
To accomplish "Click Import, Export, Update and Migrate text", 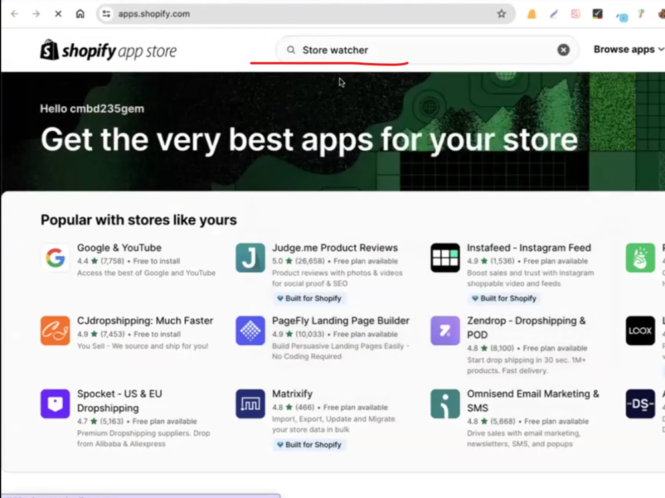I will click(333, 424).
